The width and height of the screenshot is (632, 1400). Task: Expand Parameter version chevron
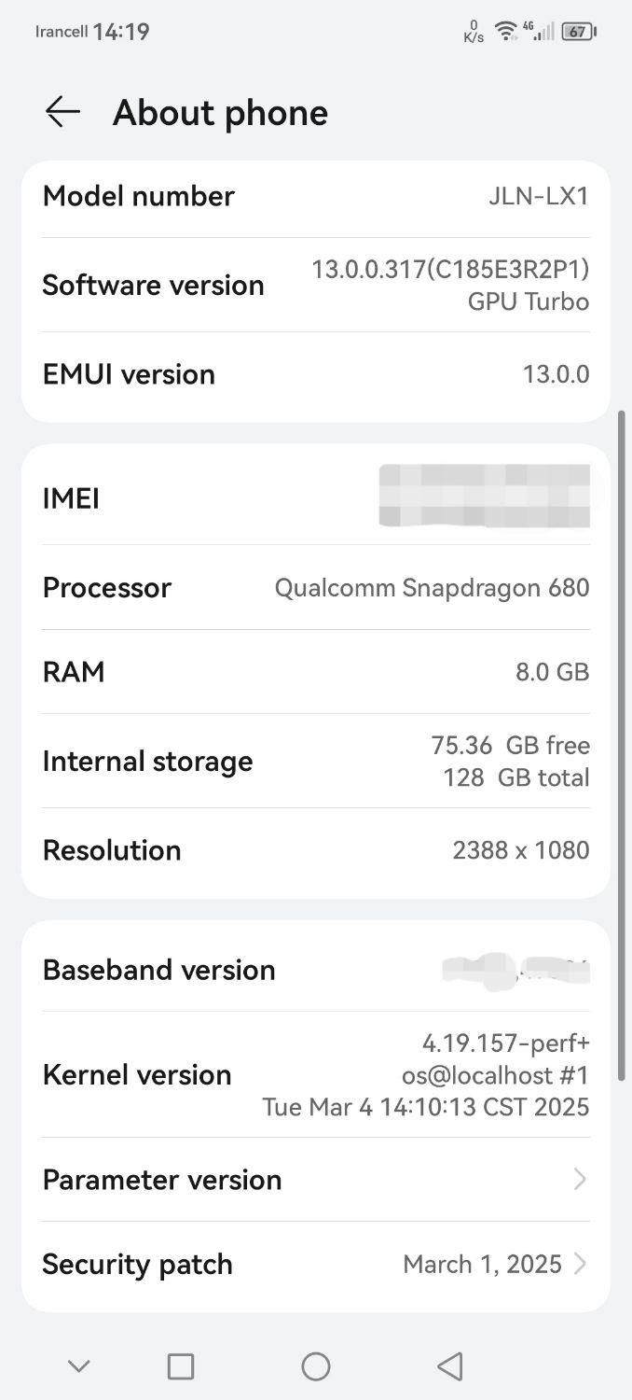tap(580, 1180)
